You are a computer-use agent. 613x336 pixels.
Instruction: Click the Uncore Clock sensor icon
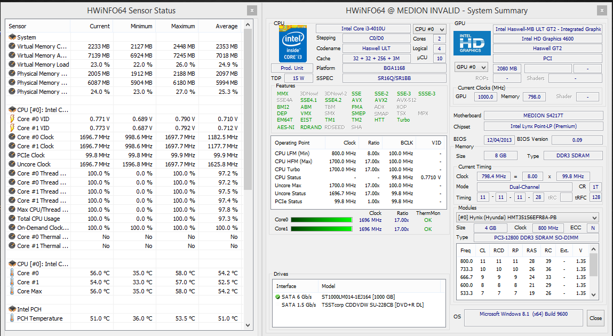click(12, 164)
